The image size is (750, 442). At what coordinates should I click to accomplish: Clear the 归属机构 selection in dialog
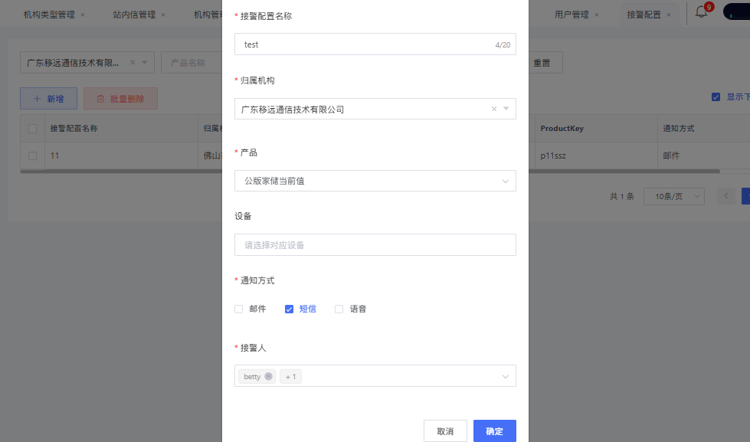(x=494, y=110)
